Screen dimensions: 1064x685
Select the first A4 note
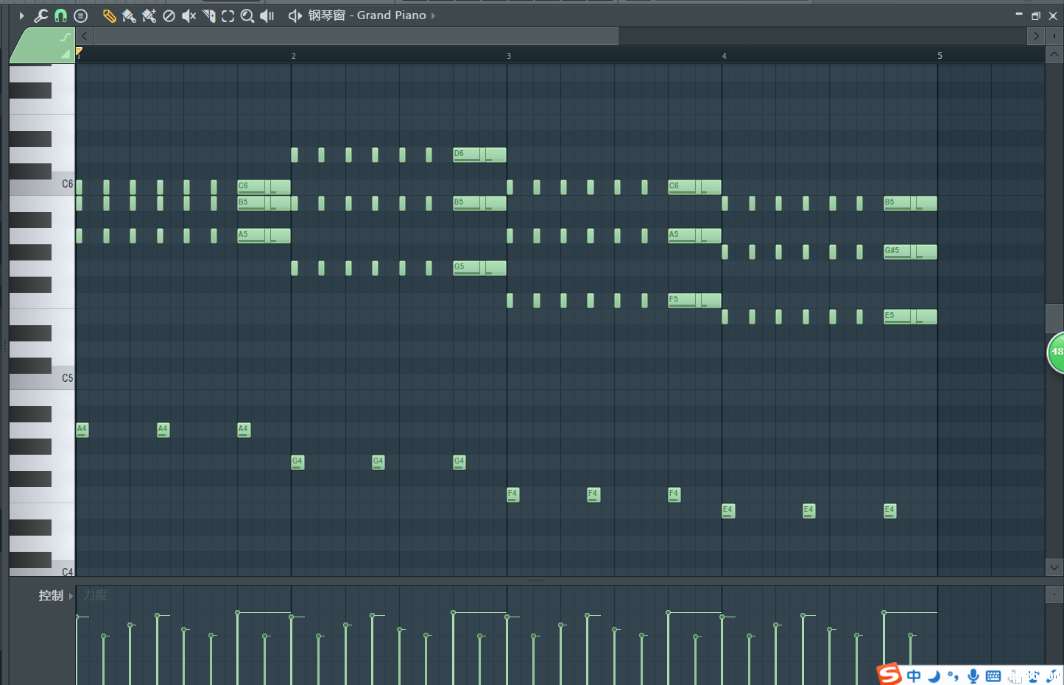point(82,430)
